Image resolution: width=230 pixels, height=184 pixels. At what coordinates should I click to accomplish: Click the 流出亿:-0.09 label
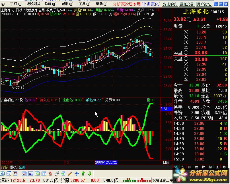[x=73, y=100]
